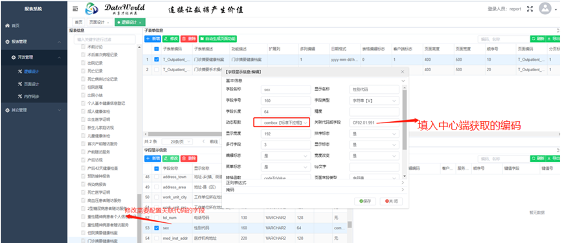Screen dimensions: 562x243
Task: Check row 2 checkbox in 子表单信息 table
Action: [156, 69]
